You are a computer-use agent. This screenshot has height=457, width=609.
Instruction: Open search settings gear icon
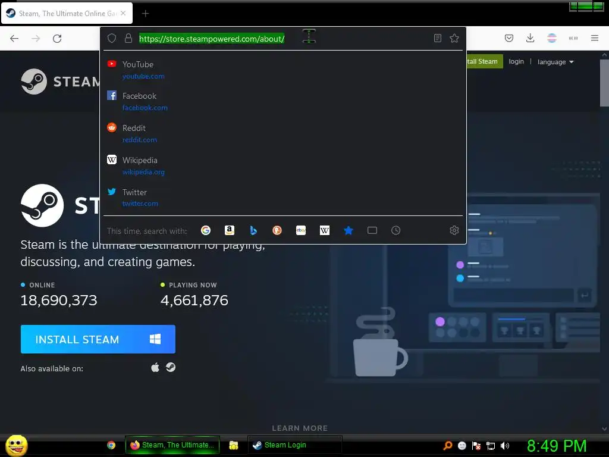click(x=454, y=230)
